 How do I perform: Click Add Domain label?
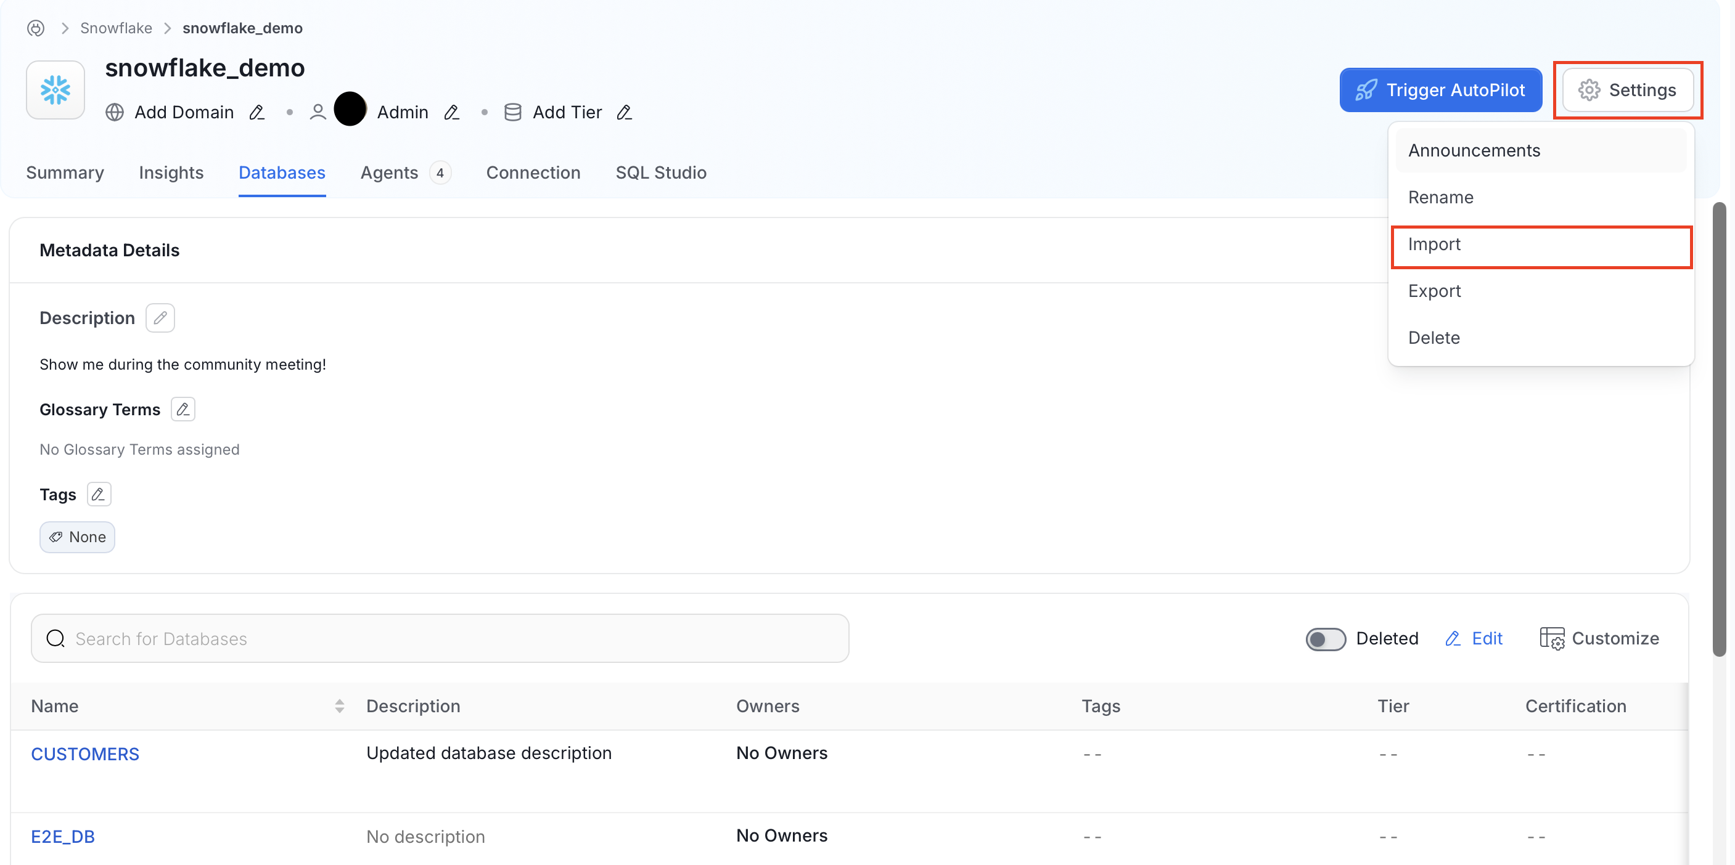pos(184,112)
